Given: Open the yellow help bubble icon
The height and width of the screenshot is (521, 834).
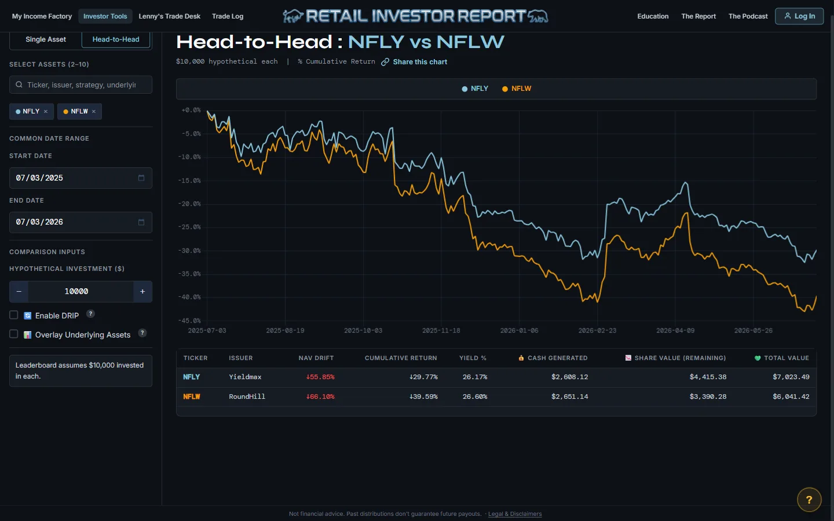Looking at the screenshot, I should 809,500.
